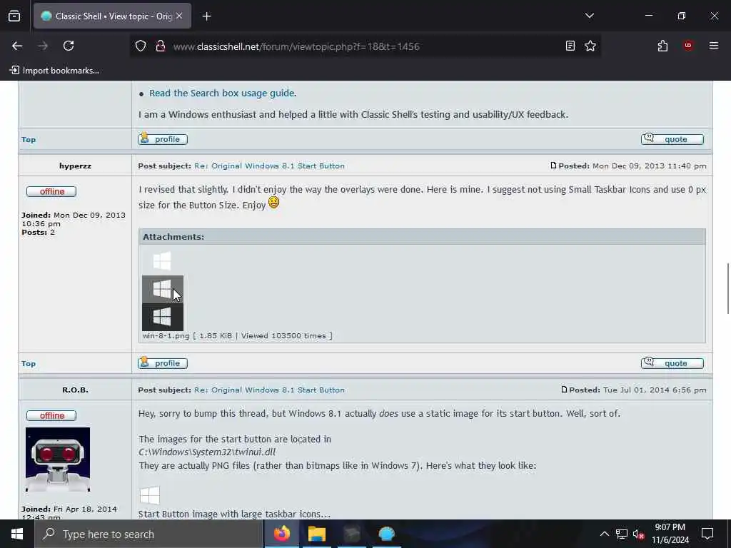This screenshot has width=731, height=548.
Task: Open the notification center icon
Action: [x=707, y=534]
